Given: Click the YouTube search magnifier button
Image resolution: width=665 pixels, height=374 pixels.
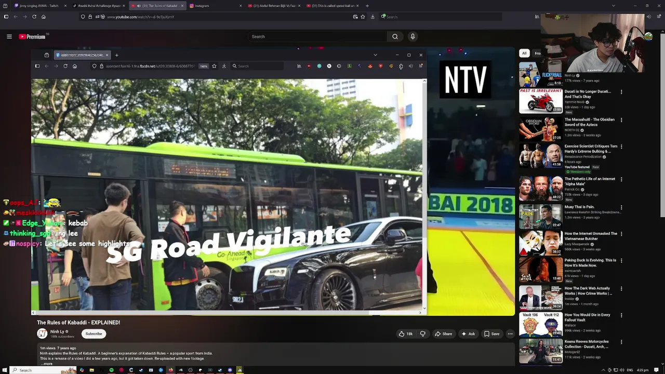Looking at the screenshot, I should coord(395,36).
